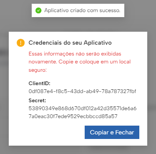Click the 'Credenciais do seu Aplicativo' dialog title
Screen dimensions: 156x154
click(70, 43)
